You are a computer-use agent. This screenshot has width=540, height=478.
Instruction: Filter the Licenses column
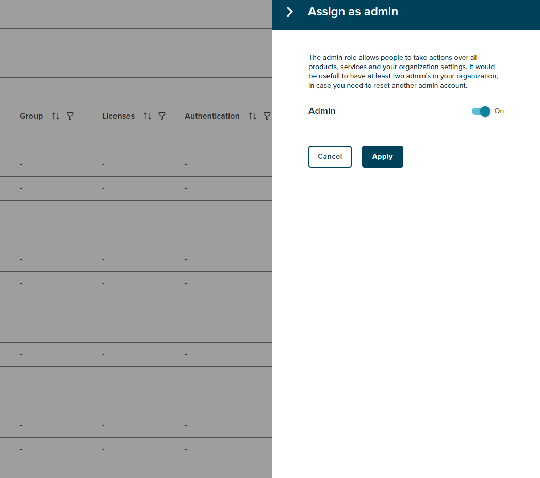pyautogui.click(x=162, y=116)
